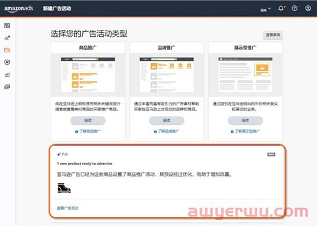Click the sparkle opportunity icon
Viewport: 317px width, 226px height.
click(x=59, y=154)
